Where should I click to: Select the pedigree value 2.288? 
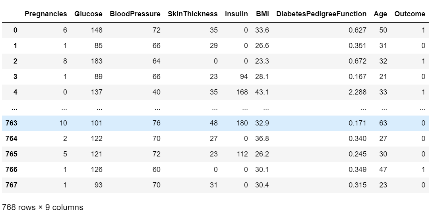point(358,92)
